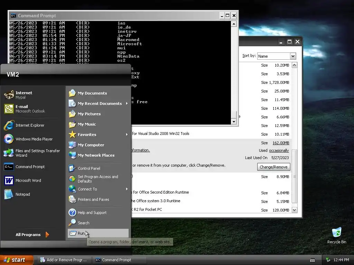Select Office Second Edition Runtime row
Image resolution: width=354 pixels, height=265 pixels.
[x=211, y=193]
